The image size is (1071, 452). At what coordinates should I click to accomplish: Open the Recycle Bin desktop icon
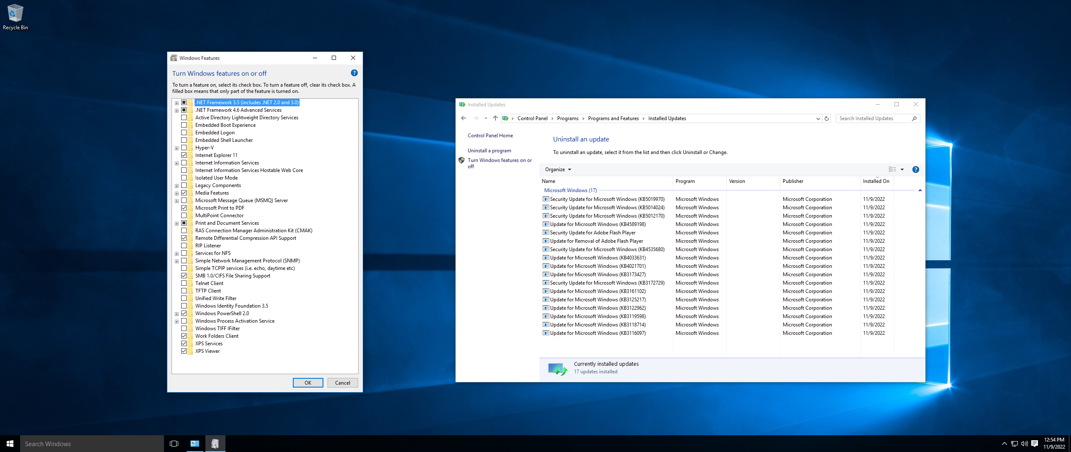15,17
